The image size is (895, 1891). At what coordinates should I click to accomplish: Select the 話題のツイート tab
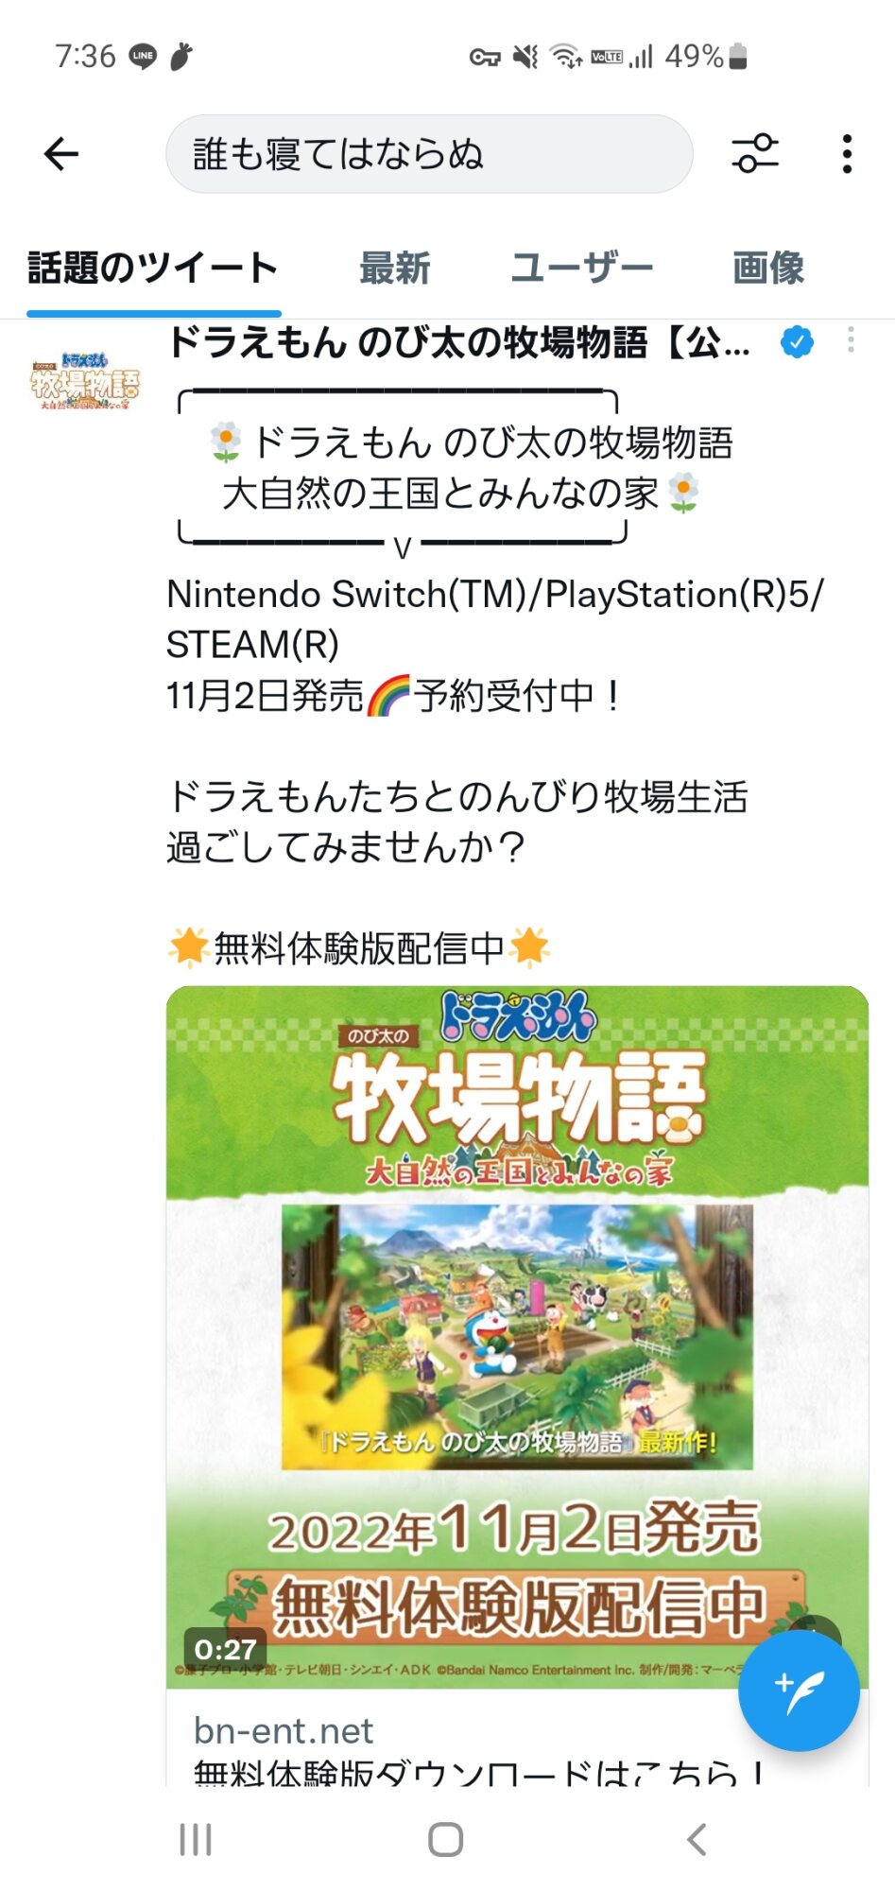click(153, 269)
